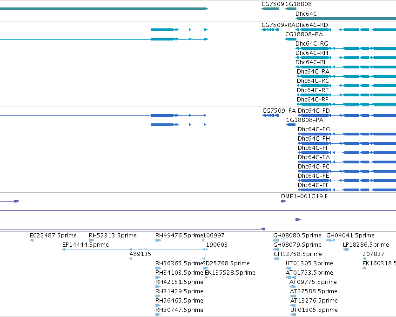
Task: Select the CG18808-RA transcript
Action: point(291,39)
